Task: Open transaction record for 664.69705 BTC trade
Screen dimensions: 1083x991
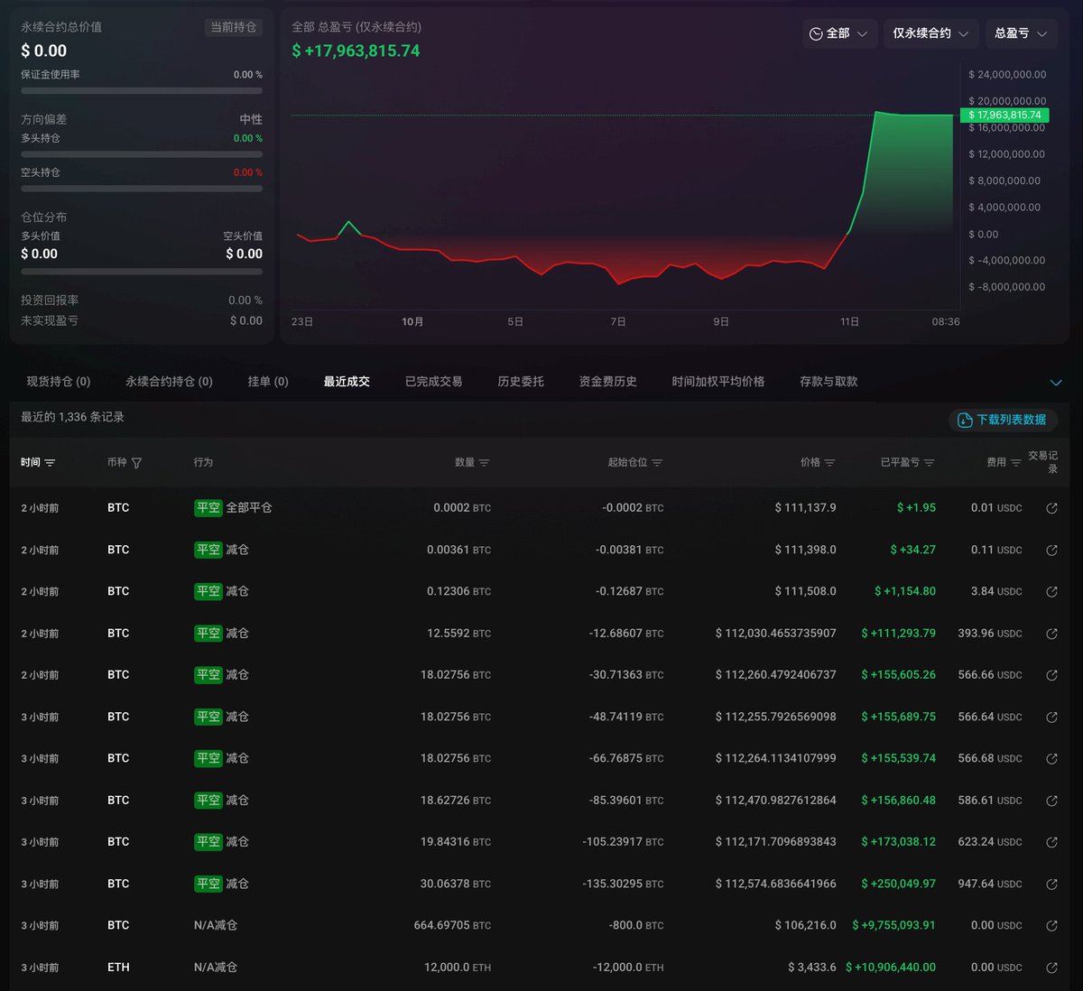Action: pyautogui.click(x=1051, y=925)
